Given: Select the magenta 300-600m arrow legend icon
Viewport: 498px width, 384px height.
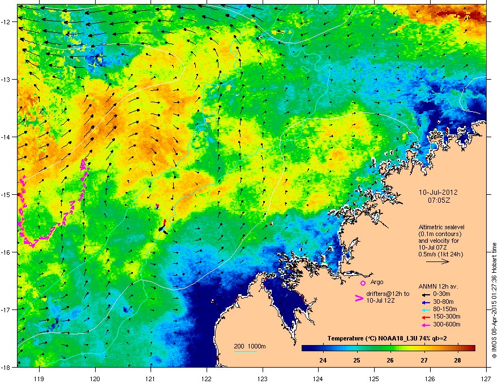Looking at the screenshot, I should point(426,325).
